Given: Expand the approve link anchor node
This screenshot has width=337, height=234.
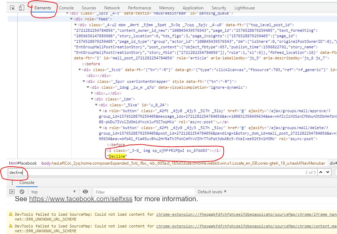Looking at the screenshot, I should (x=101, y=110).
